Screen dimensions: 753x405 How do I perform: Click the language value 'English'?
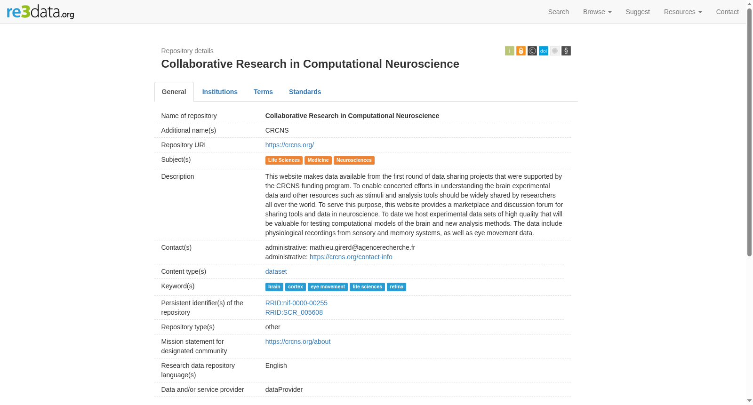(276, 365)
